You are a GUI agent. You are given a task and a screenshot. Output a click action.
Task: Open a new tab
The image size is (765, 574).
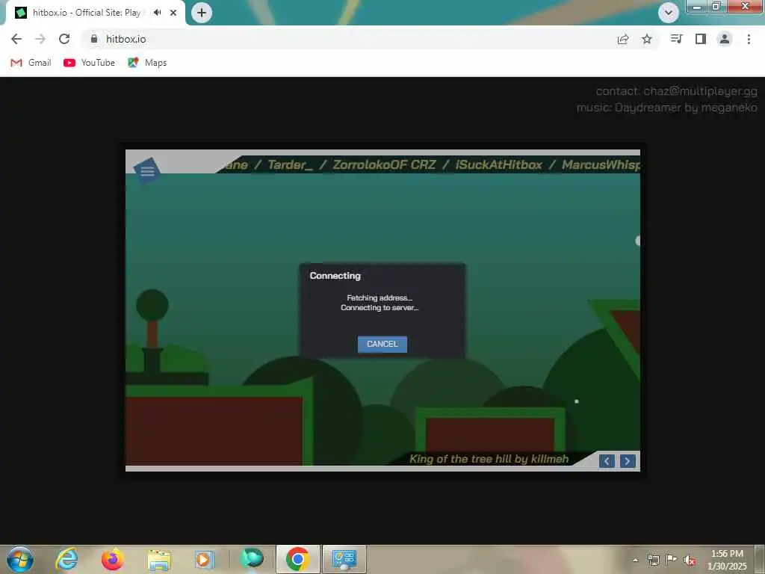(x=202, y=13)
